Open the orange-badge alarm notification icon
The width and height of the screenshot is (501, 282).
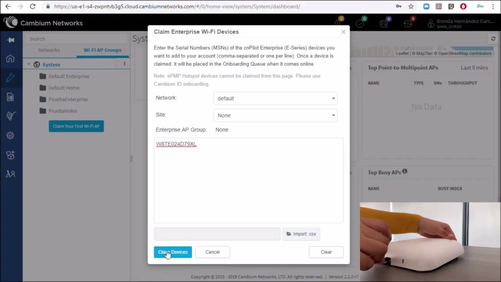338,23
